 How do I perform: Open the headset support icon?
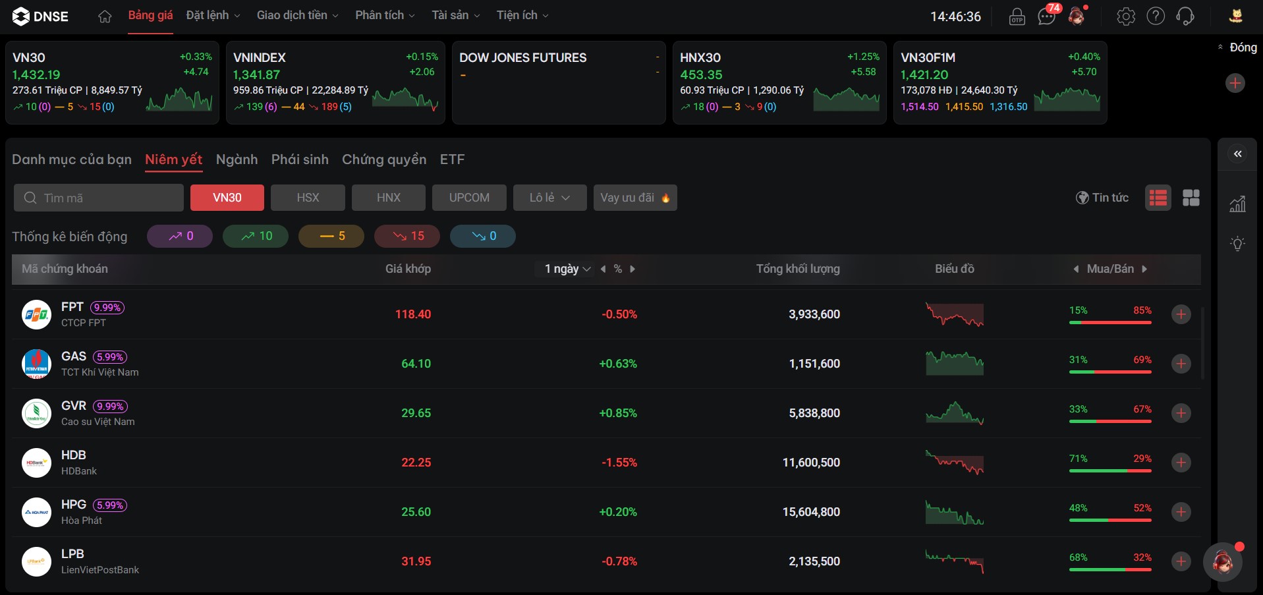pyautogui.click(x=1185, y=16)
